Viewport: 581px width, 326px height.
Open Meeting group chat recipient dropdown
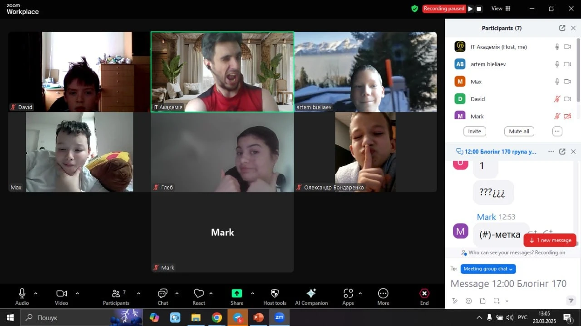click(x=488, y=269)
